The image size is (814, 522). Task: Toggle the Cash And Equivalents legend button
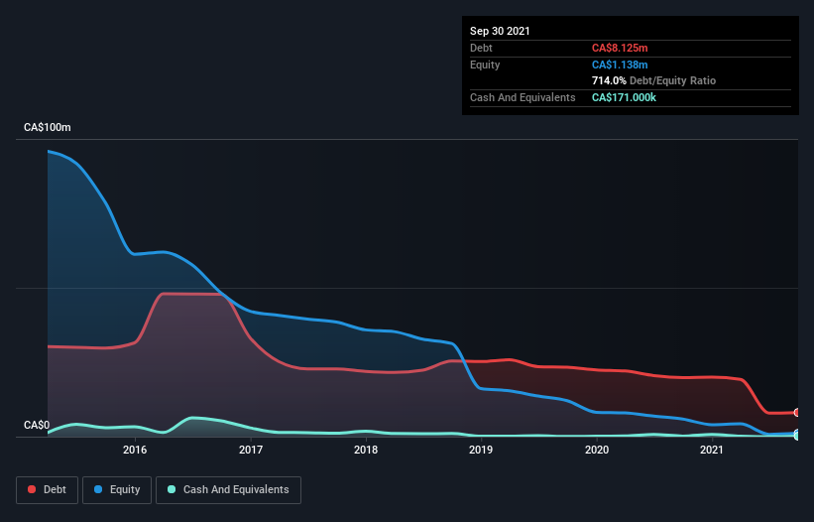(228, 490)
